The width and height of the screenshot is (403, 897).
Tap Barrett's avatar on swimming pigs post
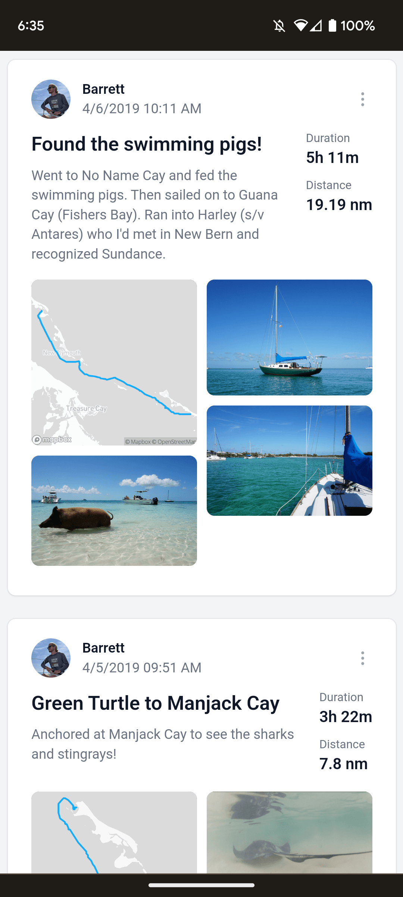point(51,99)
